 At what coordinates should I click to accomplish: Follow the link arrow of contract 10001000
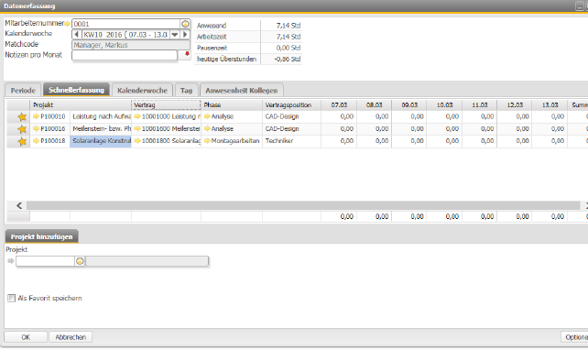click(137, 116)
